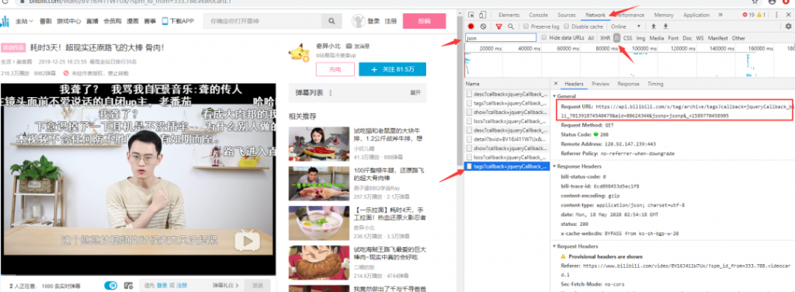Open the Response tab of the request
795x292 pixels.
click(628, 84)
